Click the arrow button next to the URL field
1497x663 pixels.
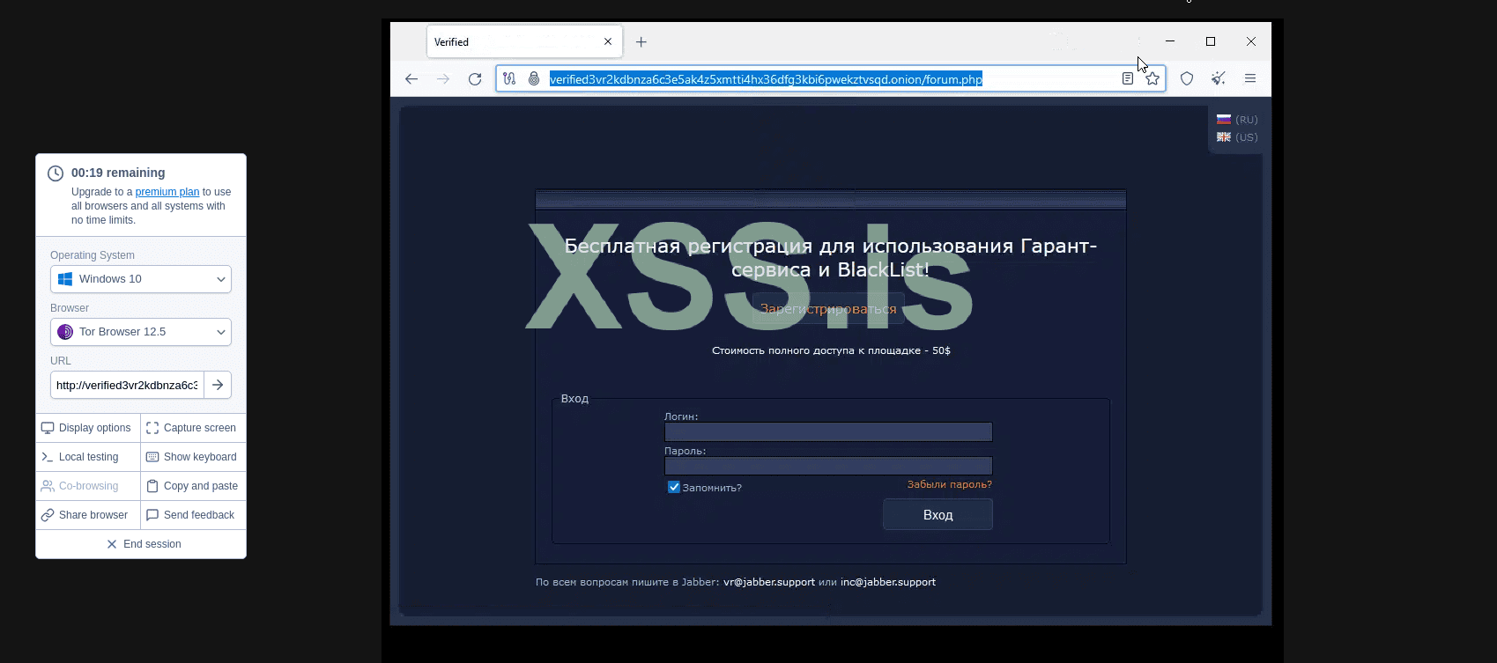coord(218,385)
